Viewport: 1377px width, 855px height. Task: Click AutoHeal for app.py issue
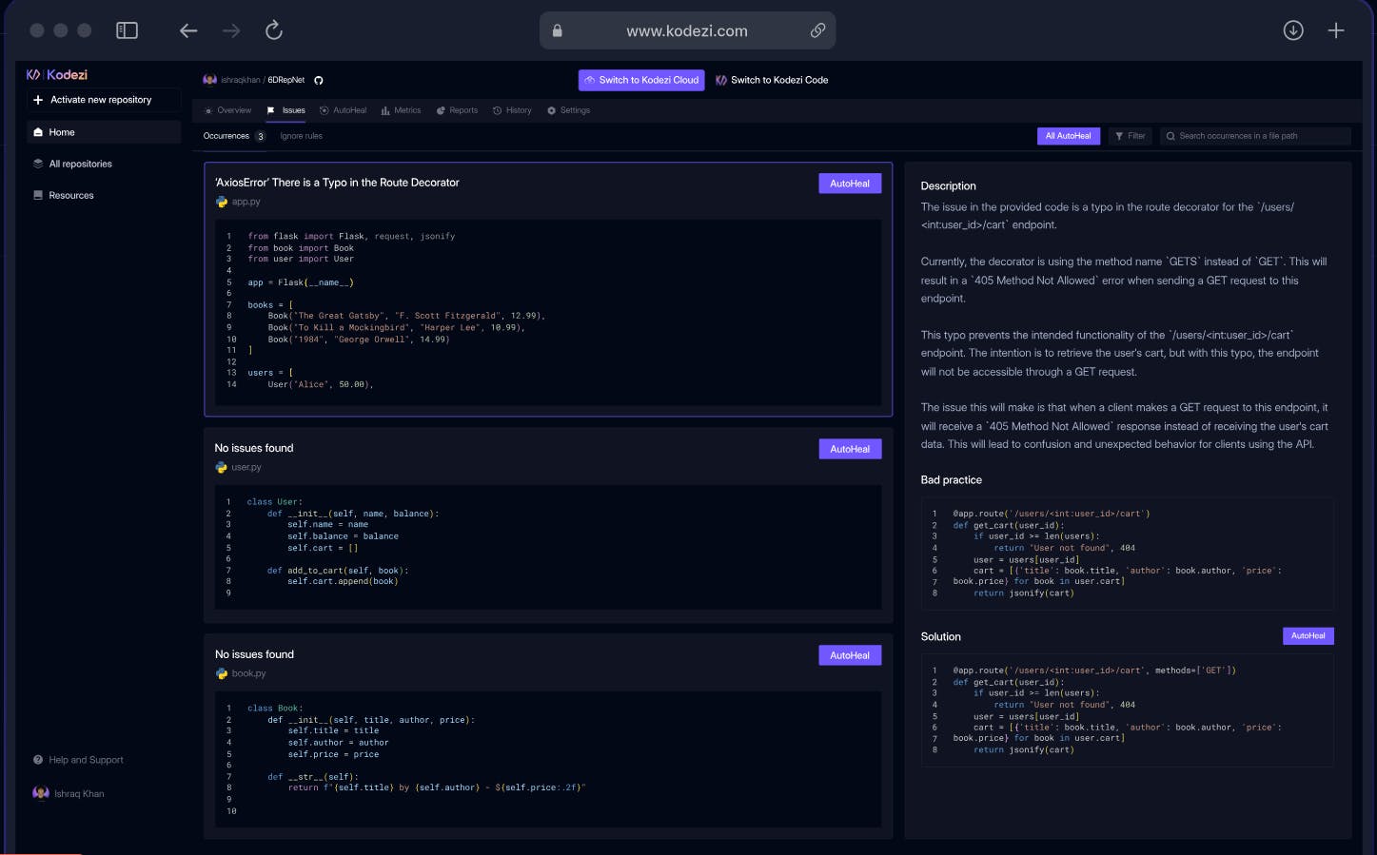pyautogui.click(x=850, y=184)
